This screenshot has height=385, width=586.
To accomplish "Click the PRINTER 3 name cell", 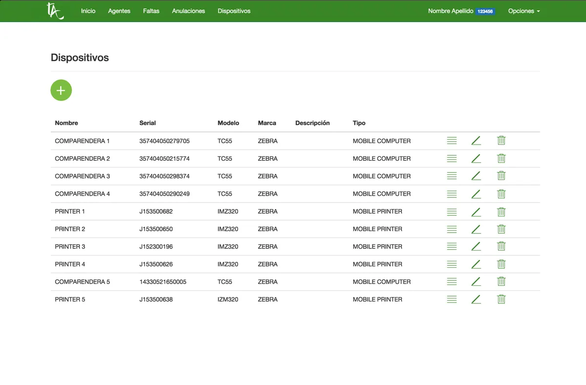I will (70, 246).
